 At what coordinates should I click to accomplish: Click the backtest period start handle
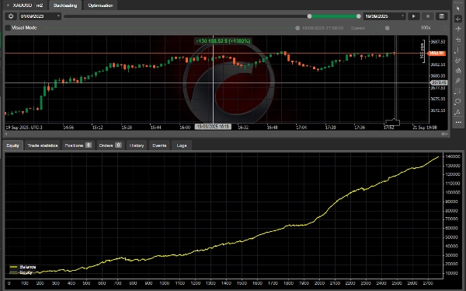coord(309,16)
